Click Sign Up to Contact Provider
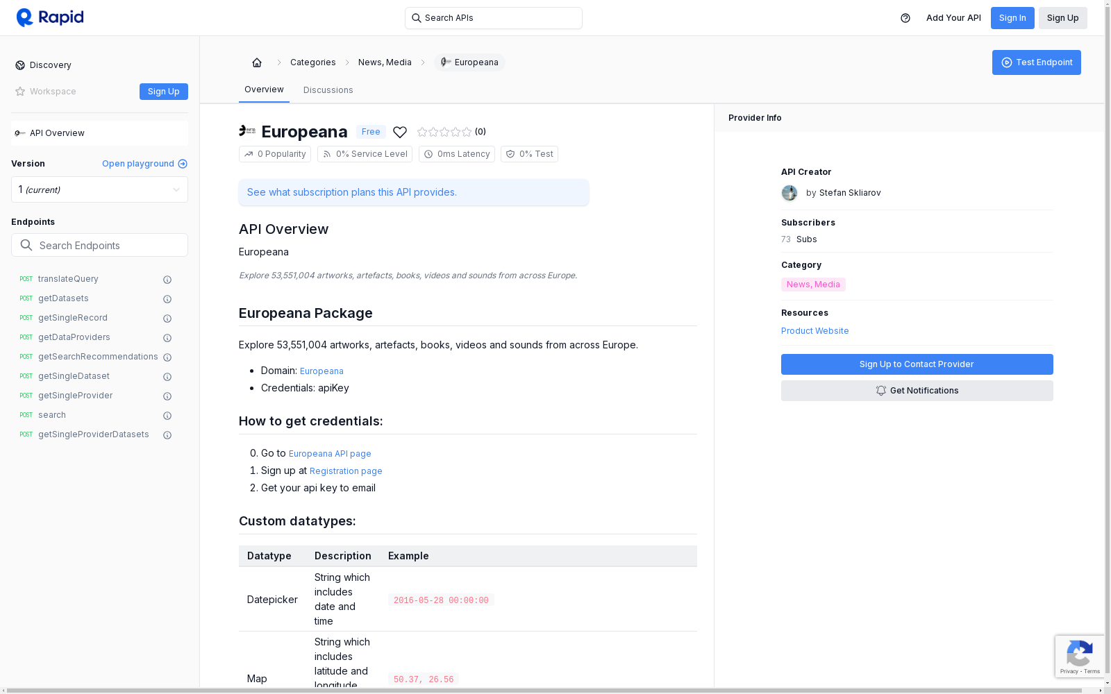The height and width of the screenshot is (694, 1111). pos(917,364)
